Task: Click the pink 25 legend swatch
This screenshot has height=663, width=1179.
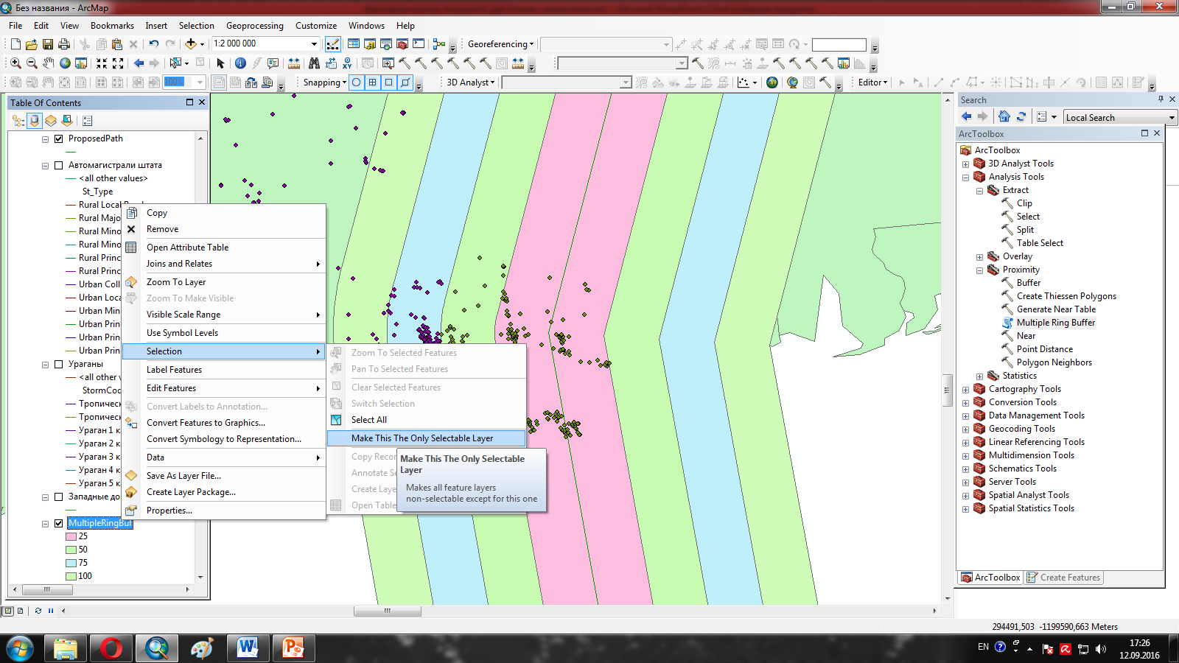Action: (71, 536)
